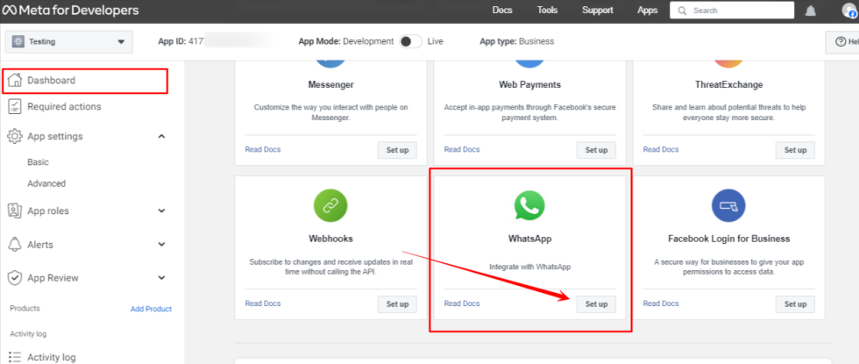Click 'Integrate with WhatsApp' description text

529,267
